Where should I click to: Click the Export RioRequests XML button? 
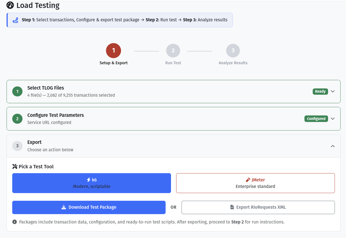[258, 207]
